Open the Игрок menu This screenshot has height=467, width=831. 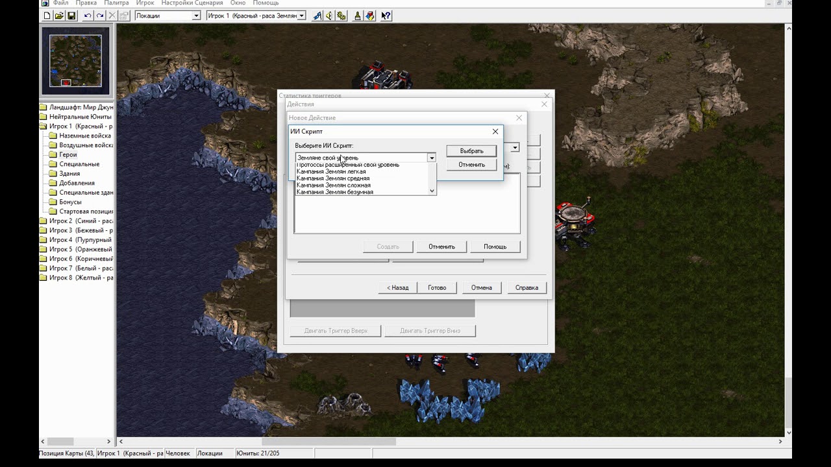tap(145, 3)
